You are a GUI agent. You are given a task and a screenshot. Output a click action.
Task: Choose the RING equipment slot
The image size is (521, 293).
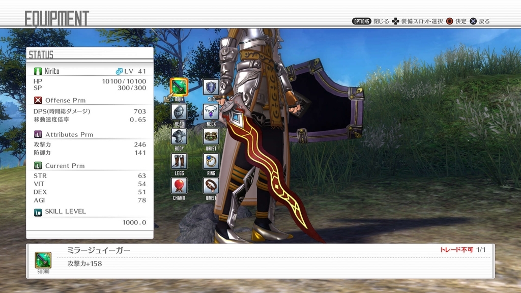pyautogui.click(x=211, y=161)
